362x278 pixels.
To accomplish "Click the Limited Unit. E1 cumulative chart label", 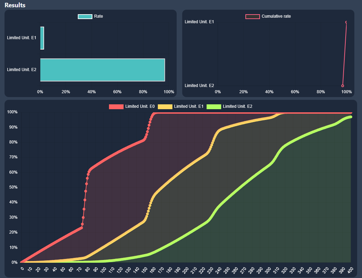I will coord(199,22).
